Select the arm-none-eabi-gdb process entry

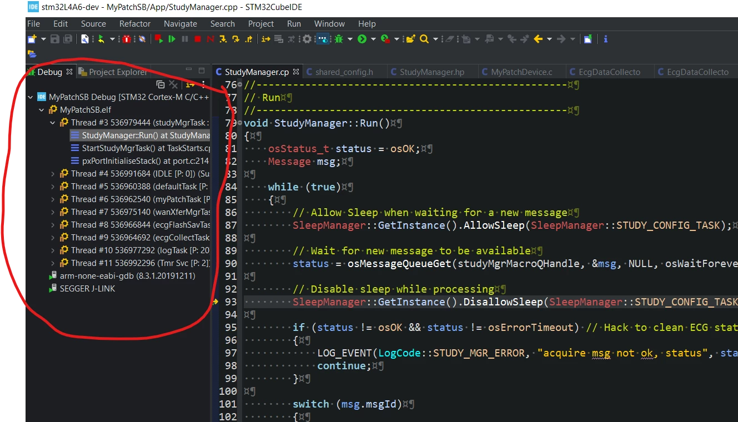pos(123,276)
